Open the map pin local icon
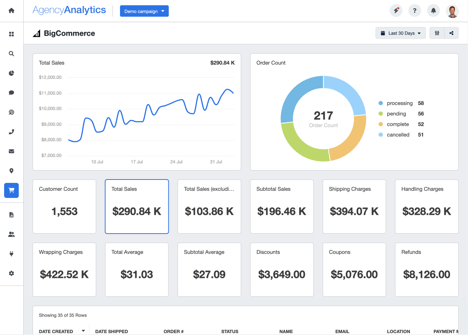468x335 pixels. [11, 171]
